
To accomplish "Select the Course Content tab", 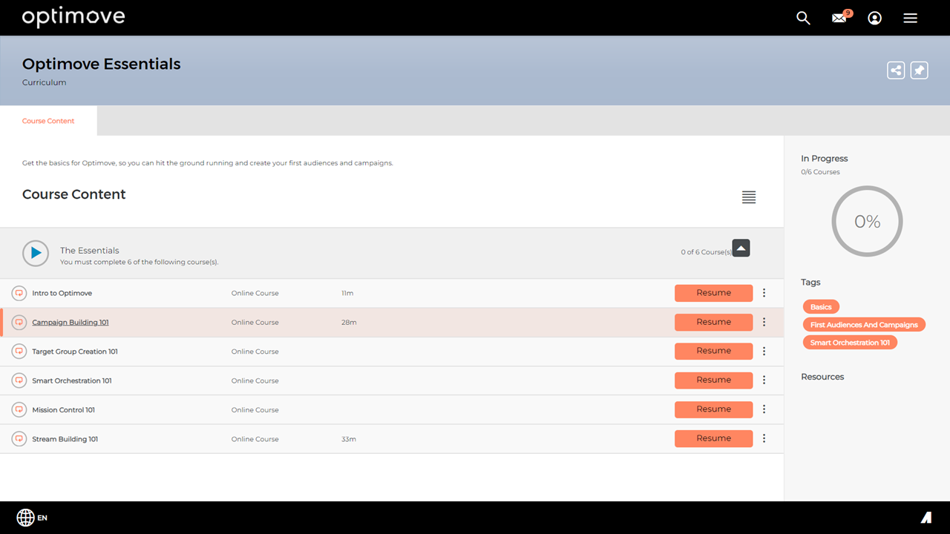I will click(x=48, y=121).
